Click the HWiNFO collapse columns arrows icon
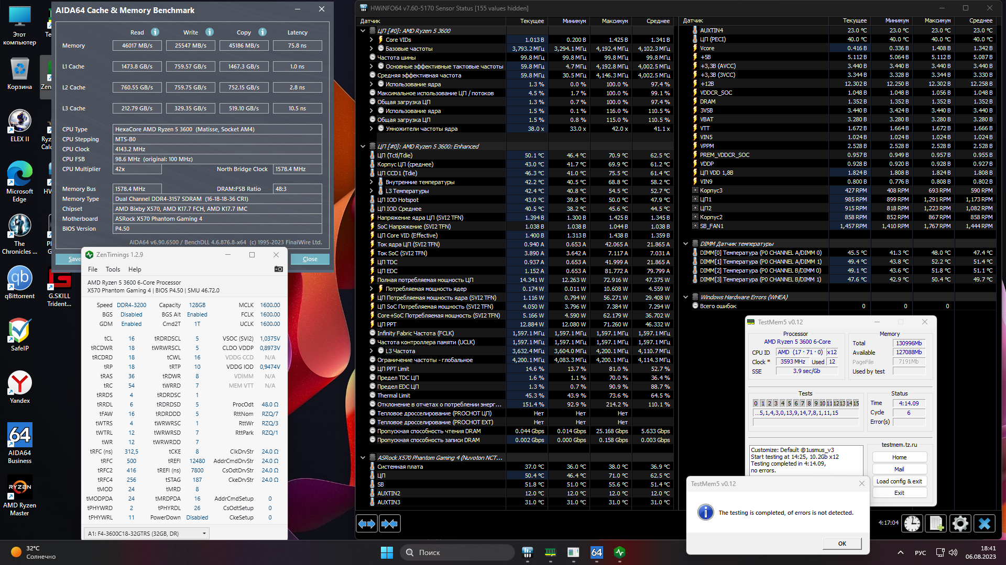 [x=389, y=524]
